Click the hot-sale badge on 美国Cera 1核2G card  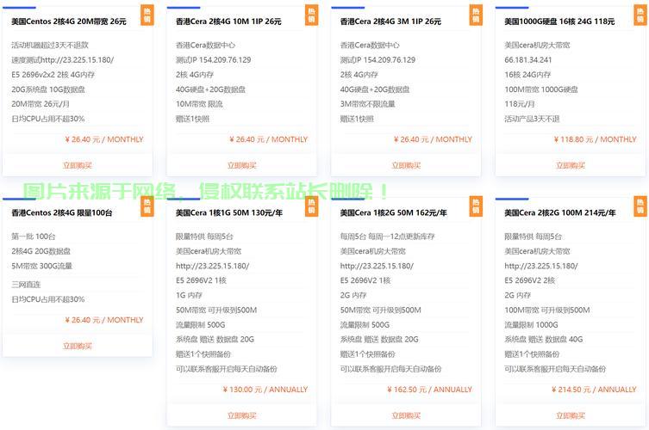475,206
